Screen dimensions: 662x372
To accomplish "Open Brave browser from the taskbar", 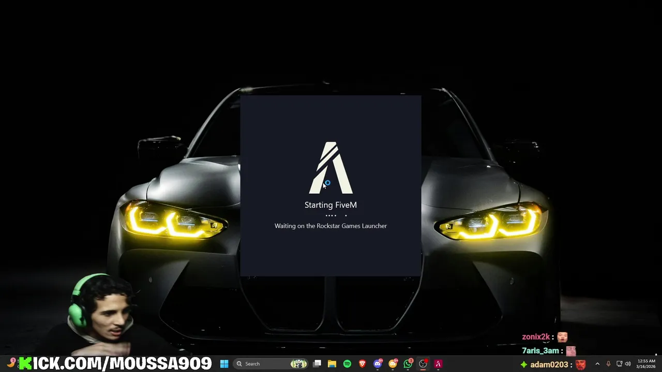I will tap(362, 364).
